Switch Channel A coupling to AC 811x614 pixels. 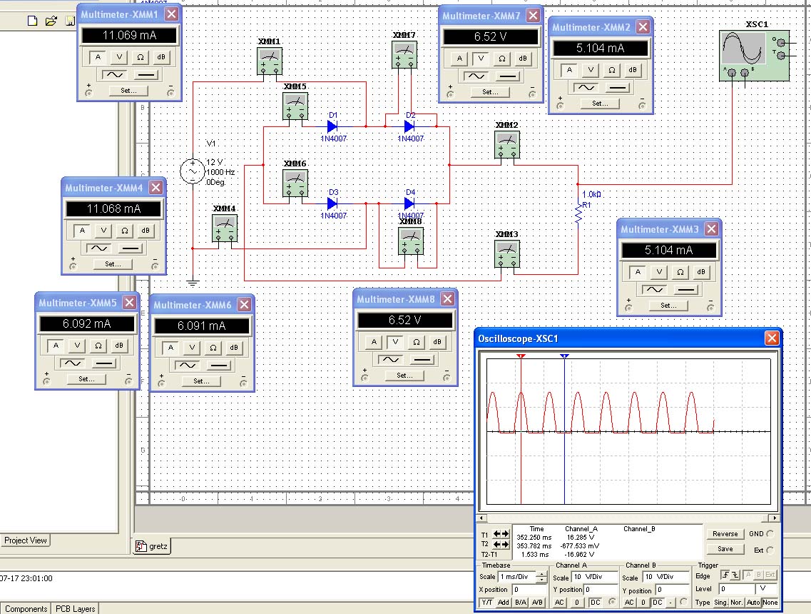(560, 603)
